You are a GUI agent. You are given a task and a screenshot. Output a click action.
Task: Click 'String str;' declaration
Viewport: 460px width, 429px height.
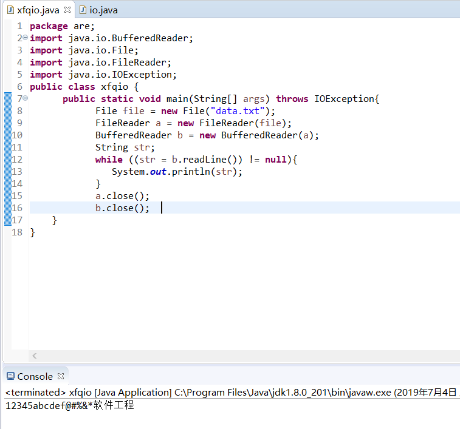pyautogui.click(x=125, y=147)
